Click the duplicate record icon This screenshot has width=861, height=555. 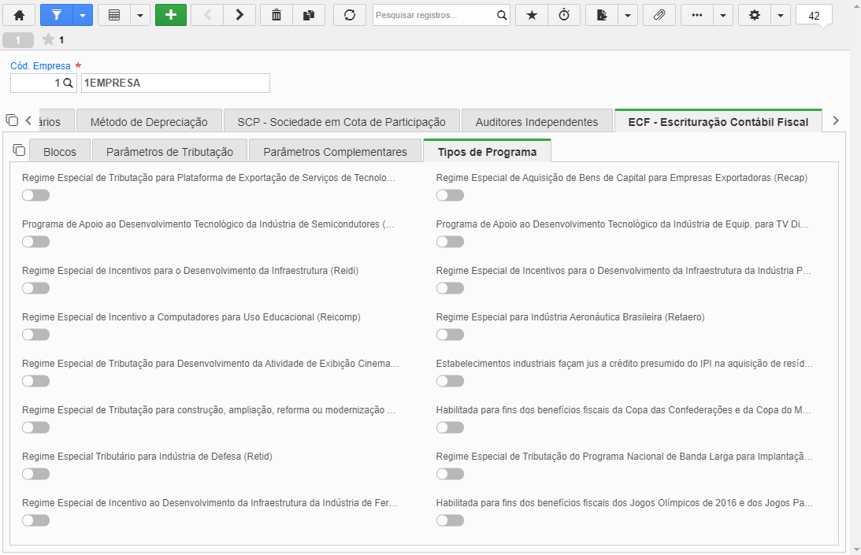coord(309,16)
